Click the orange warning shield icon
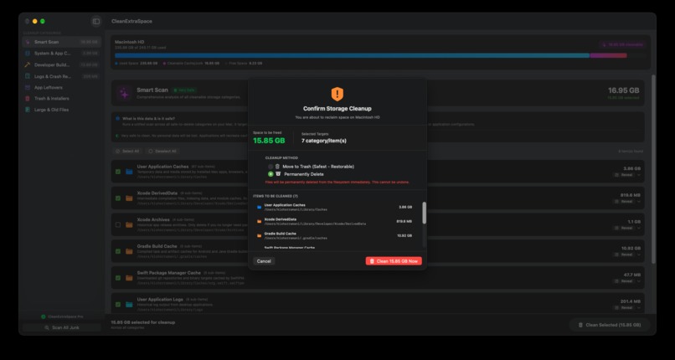This screenshot has height=360, width=675. tap(337, 94)
